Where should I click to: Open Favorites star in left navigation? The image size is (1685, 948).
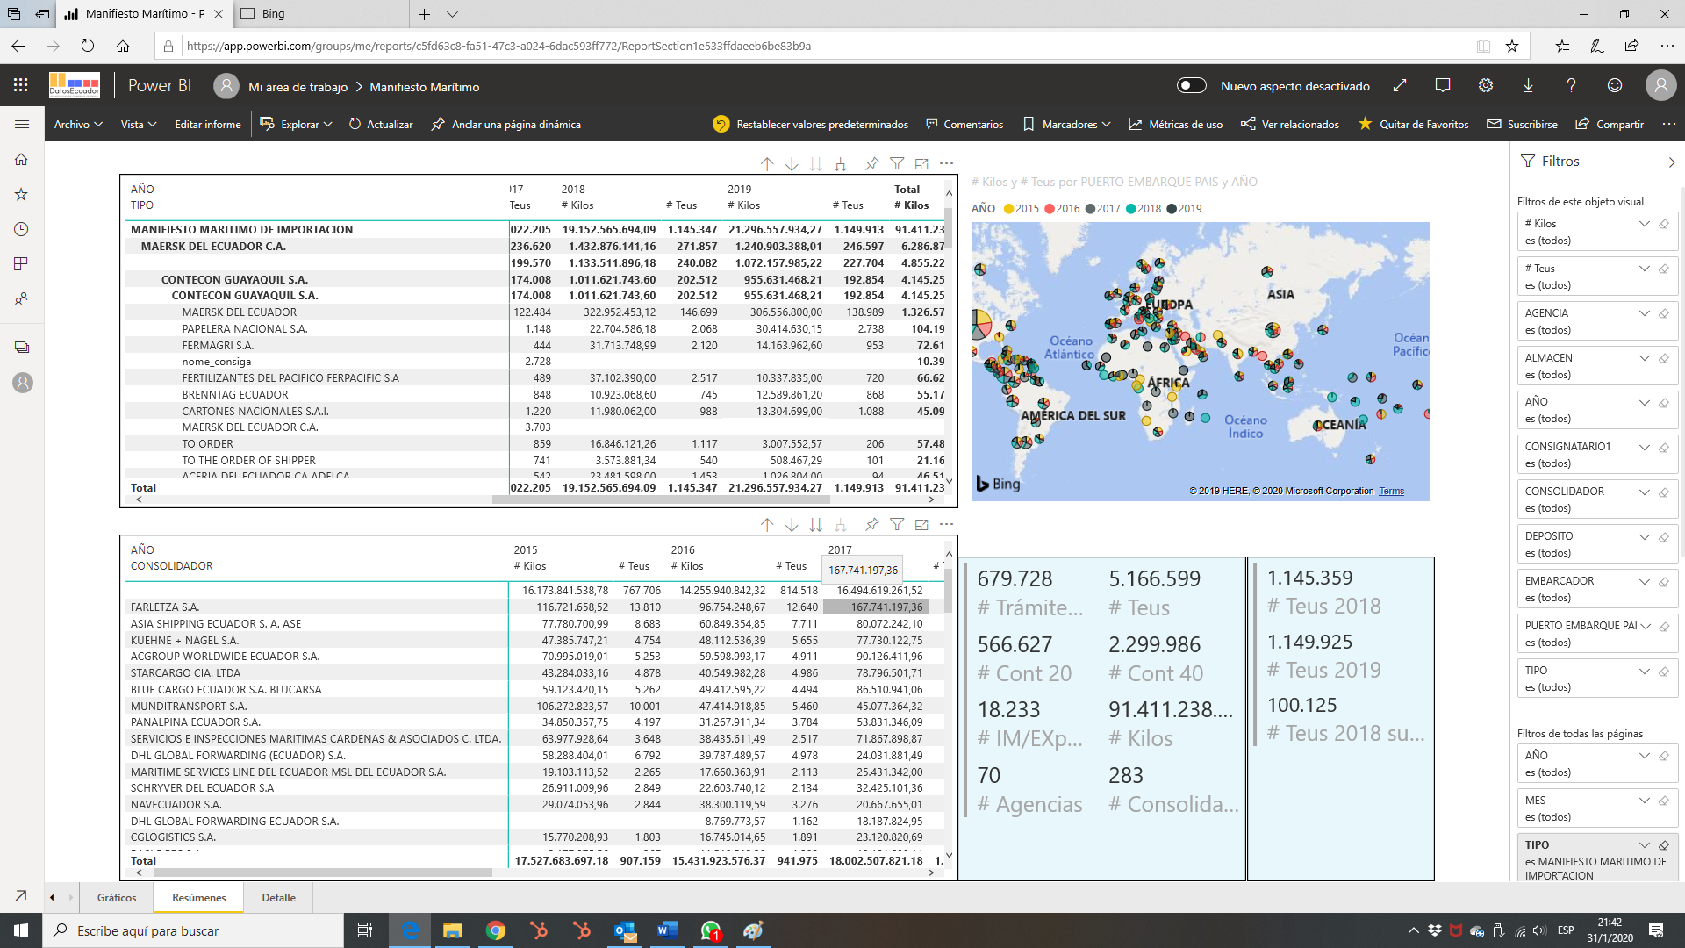[x=21, y=194]
